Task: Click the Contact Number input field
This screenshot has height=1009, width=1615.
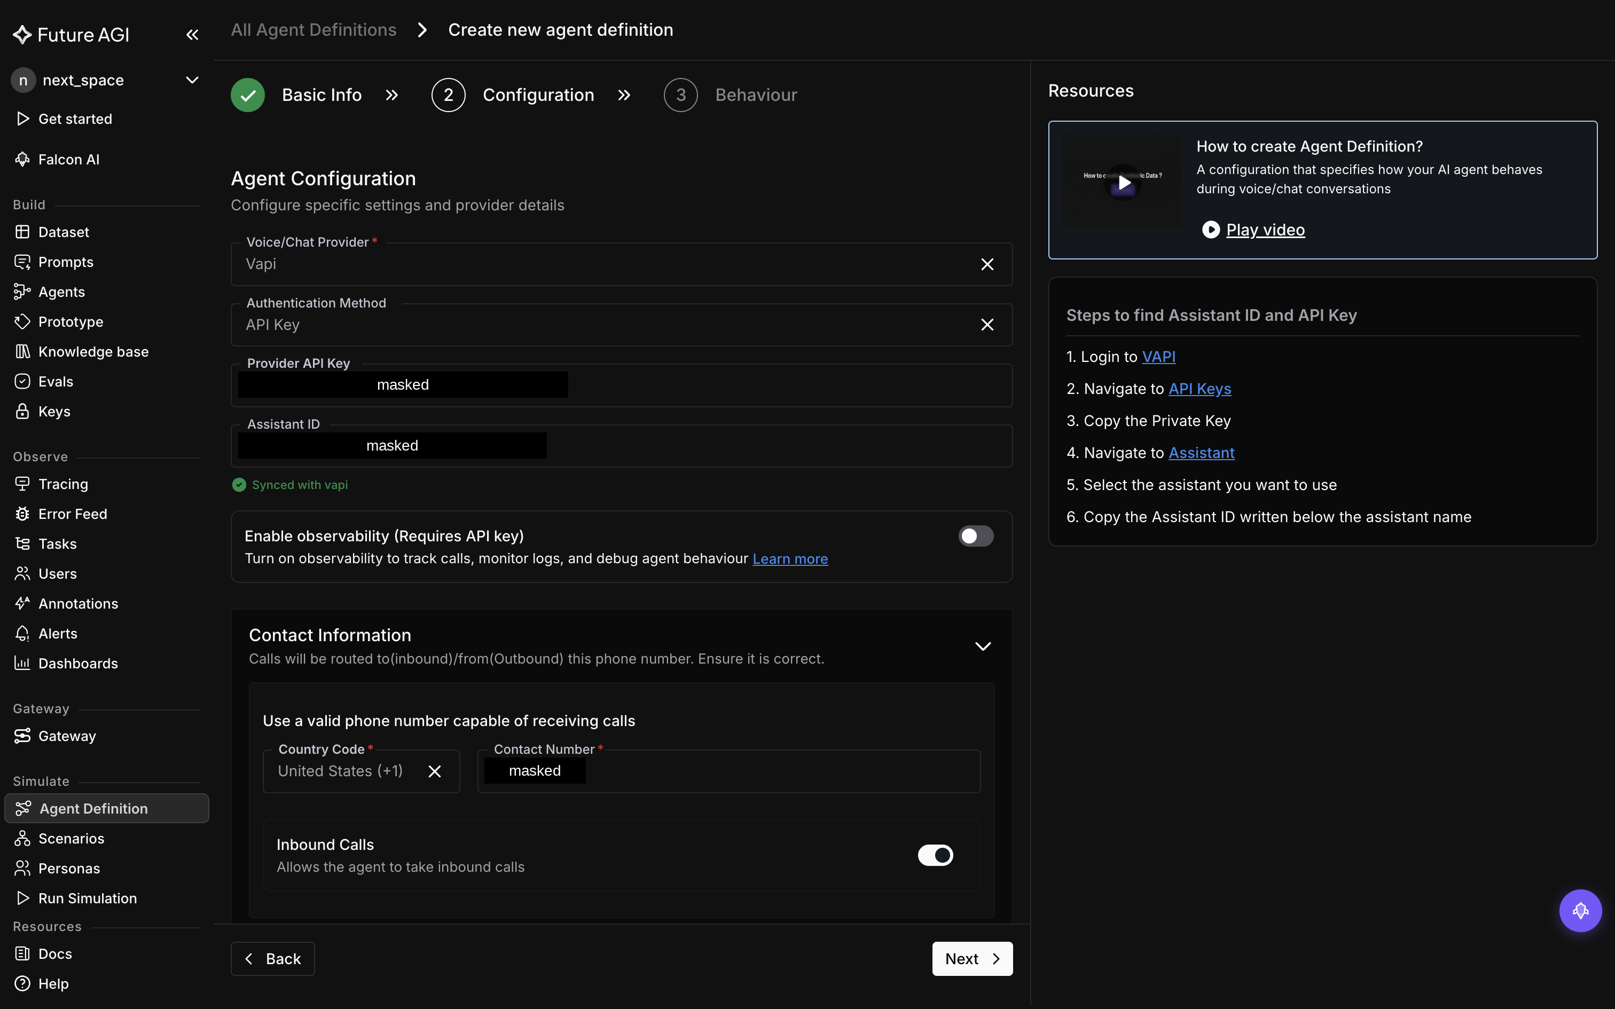Action: (x=729, y=771)
